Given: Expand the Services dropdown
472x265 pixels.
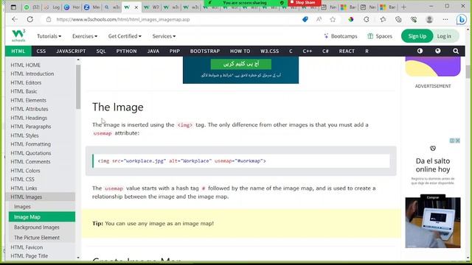Looking at the screenshot, I should [x=164, y=36].
